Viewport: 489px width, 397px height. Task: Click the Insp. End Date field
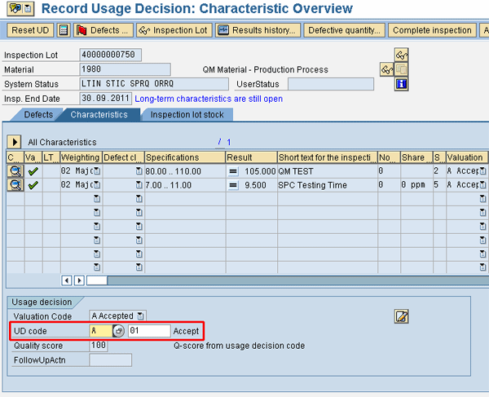(x=106, y=99)
